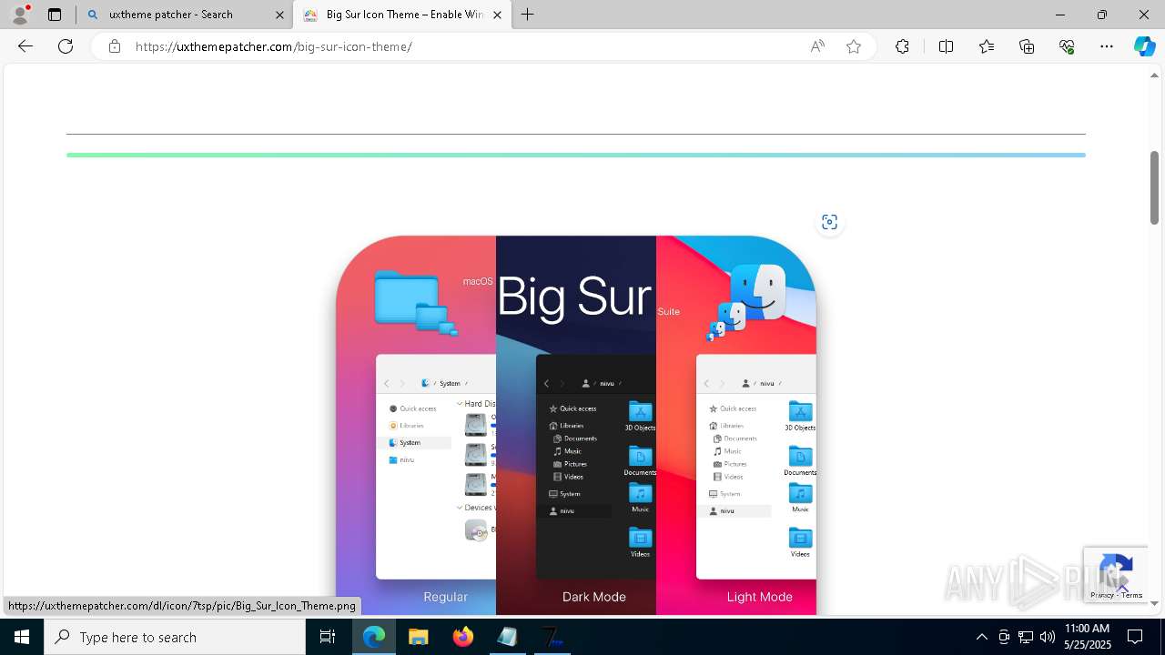
Task: Click the page scrollbar thumb
Action: (x=1154, y=187)
